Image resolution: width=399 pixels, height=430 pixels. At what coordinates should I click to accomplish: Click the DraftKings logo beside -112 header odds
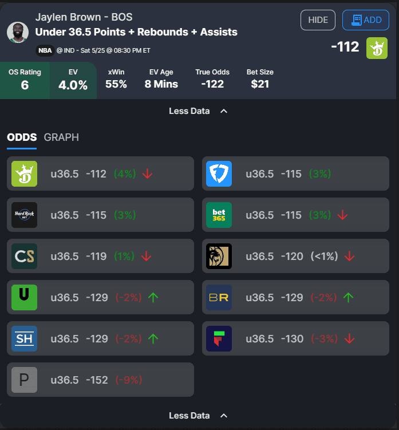[x=377, y=48]
